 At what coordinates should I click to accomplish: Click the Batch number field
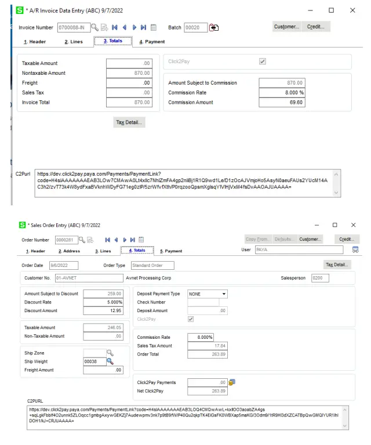(196, 27)
